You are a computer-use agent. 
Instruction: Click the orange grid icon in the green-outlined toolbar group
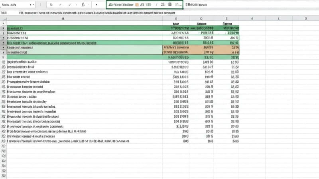(x=137, y=5)
